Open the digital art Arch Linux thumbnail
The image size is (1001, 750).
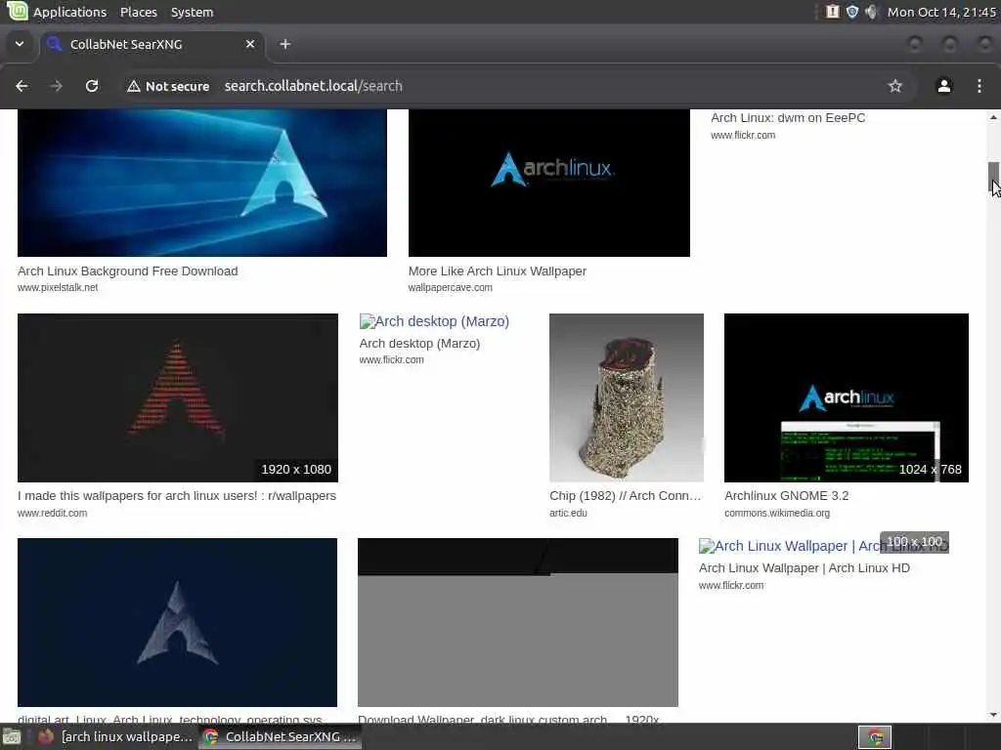click(178, 622)
